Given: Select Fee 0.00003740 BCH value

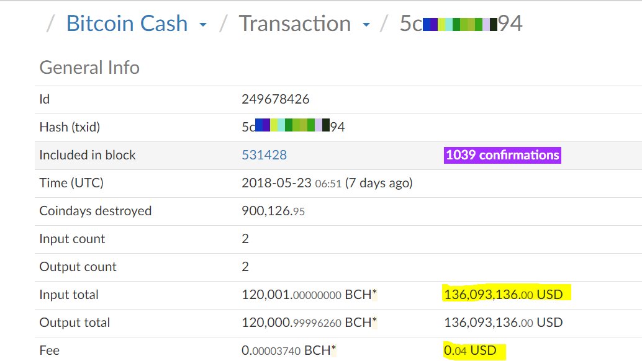Looking at the screenshot, I should coord(289,350).
